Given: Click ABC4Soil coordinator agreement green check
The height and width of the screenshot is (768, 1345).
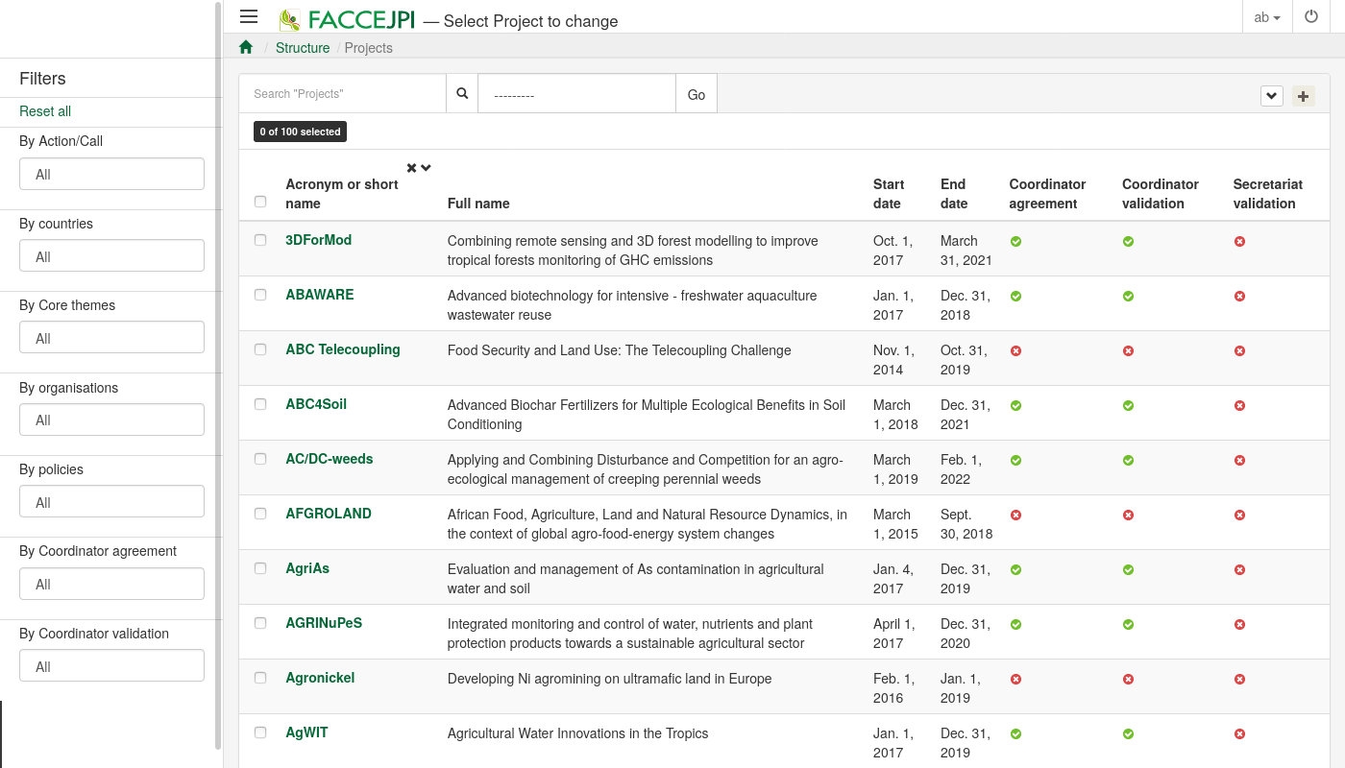Looking at the screenshot, I should (x=1015, y=405).
